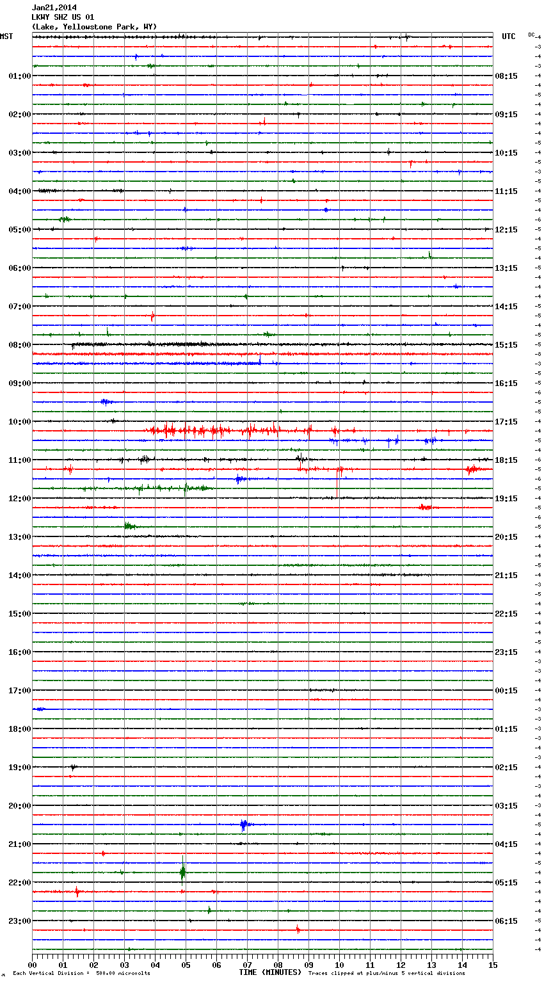This screenshot has width=544, height=982.
Task: Click the 17:15 UTC time label
Action: [x=506, y=422]
